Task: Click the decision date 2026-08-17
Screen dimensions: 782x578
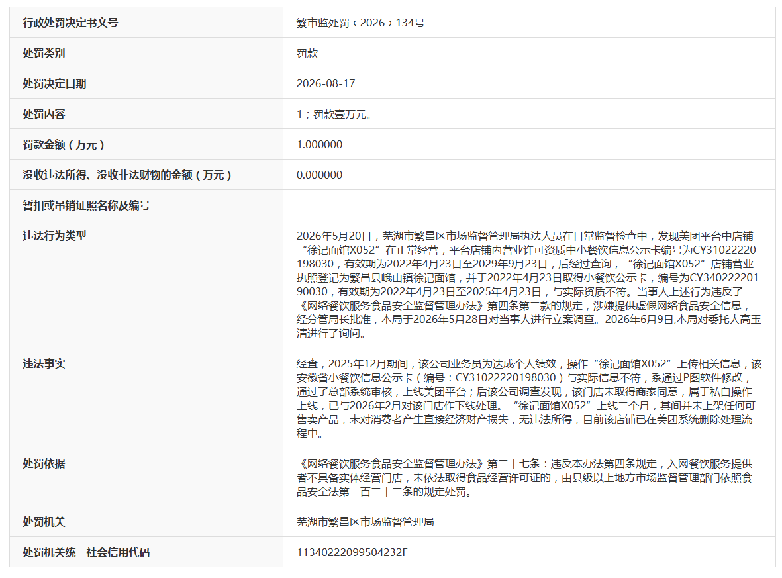Action: (326, 84)
